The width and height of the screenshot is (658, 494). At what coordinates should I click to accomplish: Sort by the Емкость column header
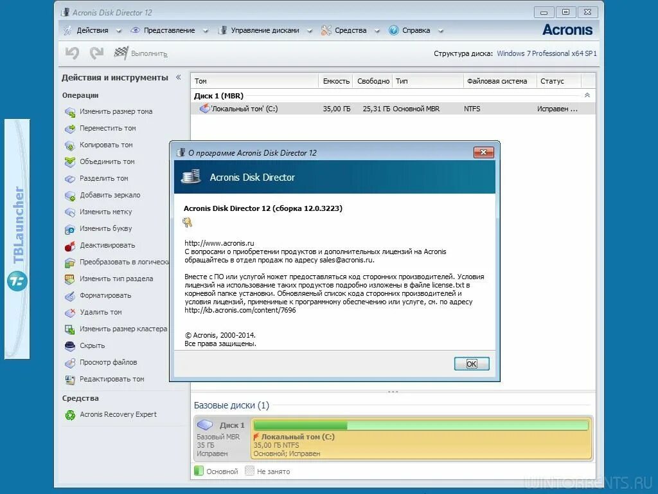[x=335, y=81]
